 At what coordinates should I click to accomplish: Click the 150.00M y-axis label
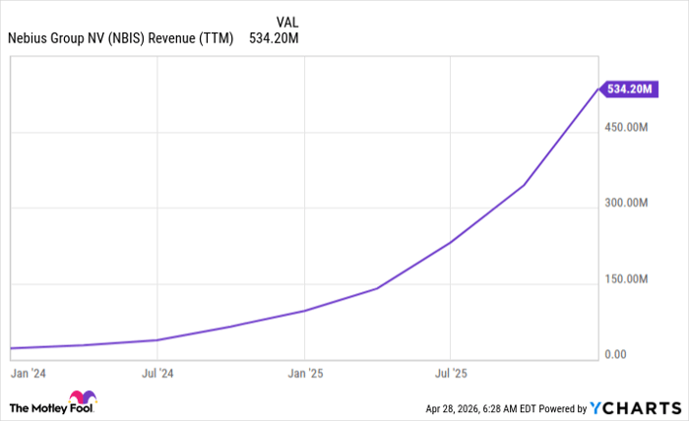click(x=626, y=279)
